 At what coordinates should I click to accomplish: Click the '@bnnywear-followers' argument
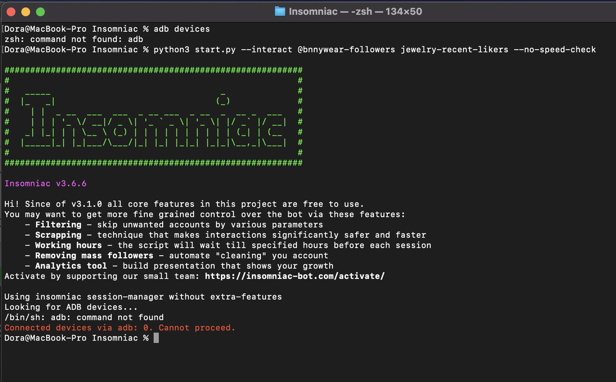tap(346, 50)
